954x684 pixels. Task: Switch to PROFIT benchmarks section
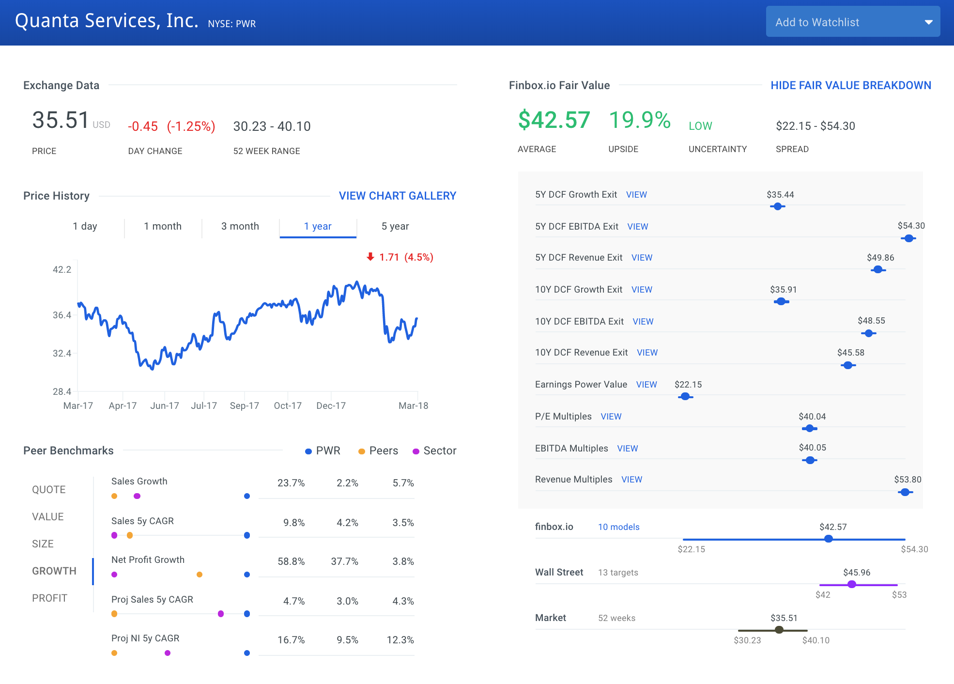pyautogui.click(x=49, y=598)
